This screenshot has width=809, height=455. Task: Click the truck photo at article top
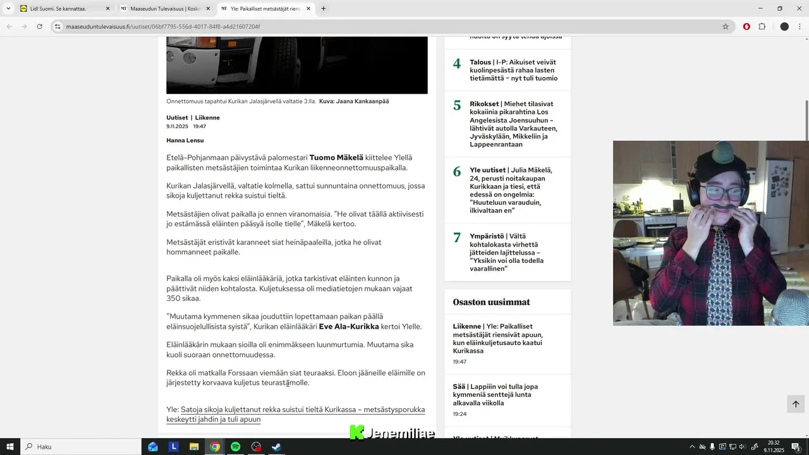[x=297, y=65]
